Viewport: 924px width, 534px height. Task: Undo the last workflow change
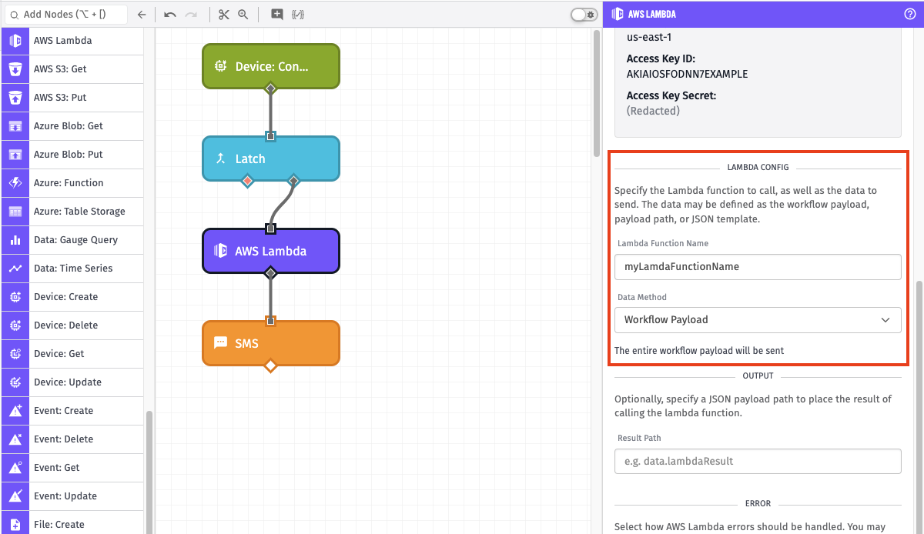pyautogui.click(x=170, y=14)
